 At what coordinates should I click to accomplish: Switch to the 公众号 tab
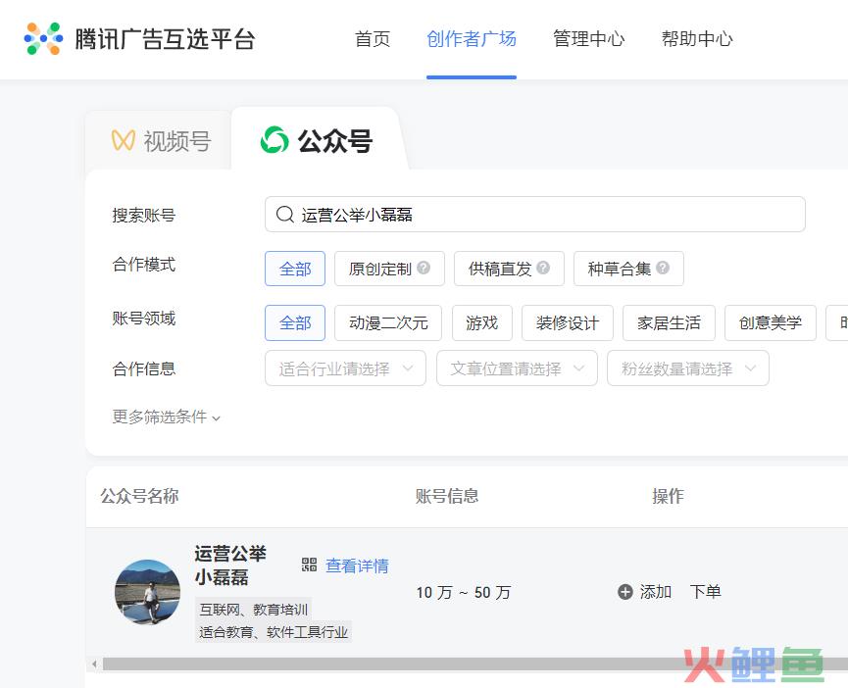[x=317, y=140]
